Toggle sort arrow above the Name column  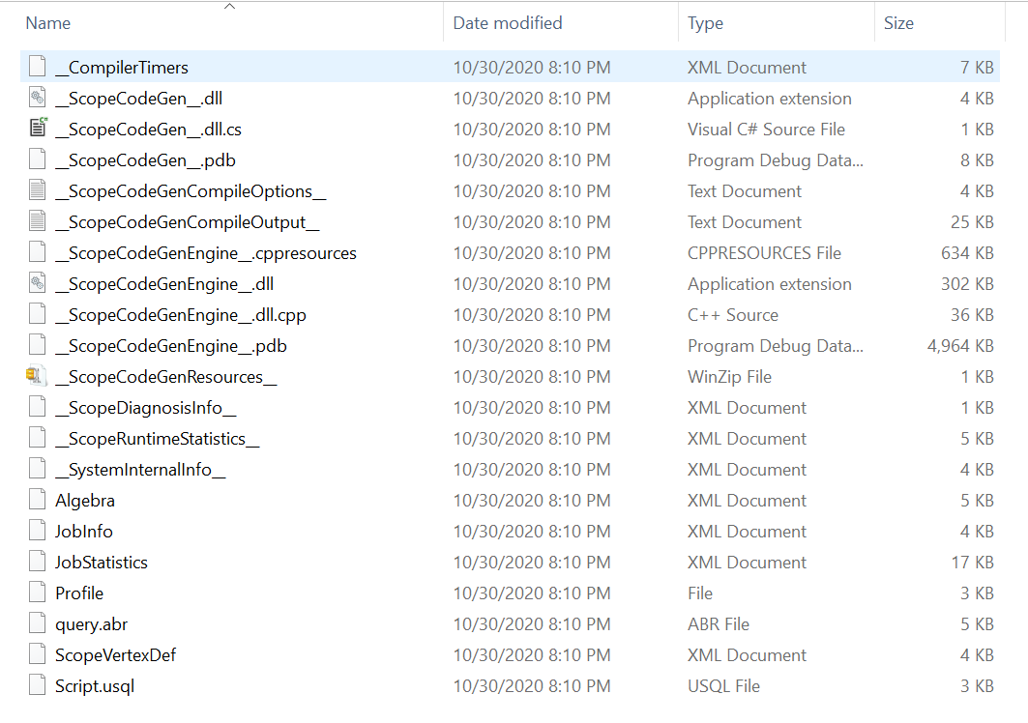(230, 7)
